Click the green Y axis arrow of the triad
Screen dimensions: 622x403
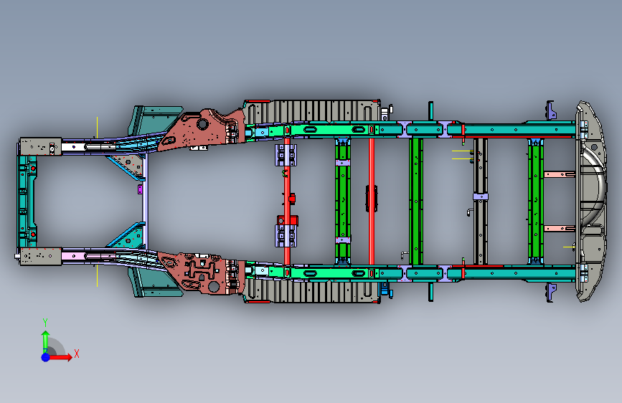click(45, 341)
